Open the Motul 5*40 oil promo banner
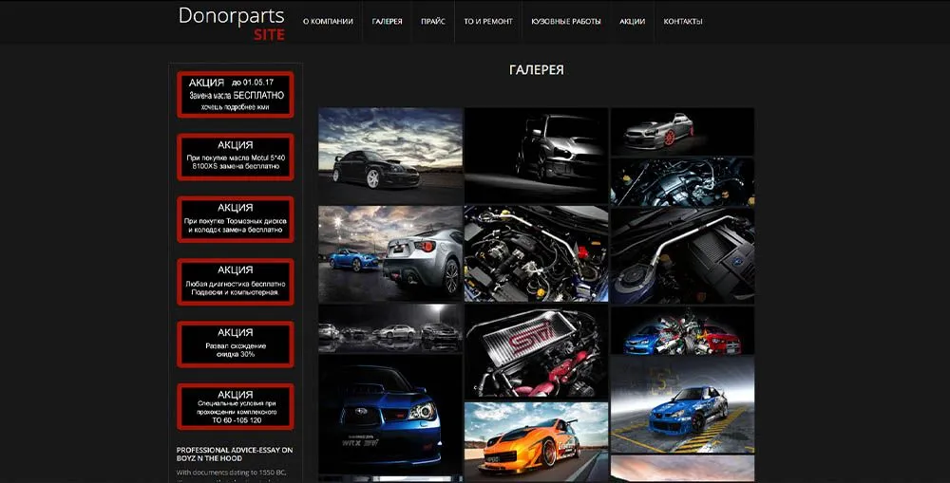Screen dimensions: 950x483 click(x=235, y=157)
